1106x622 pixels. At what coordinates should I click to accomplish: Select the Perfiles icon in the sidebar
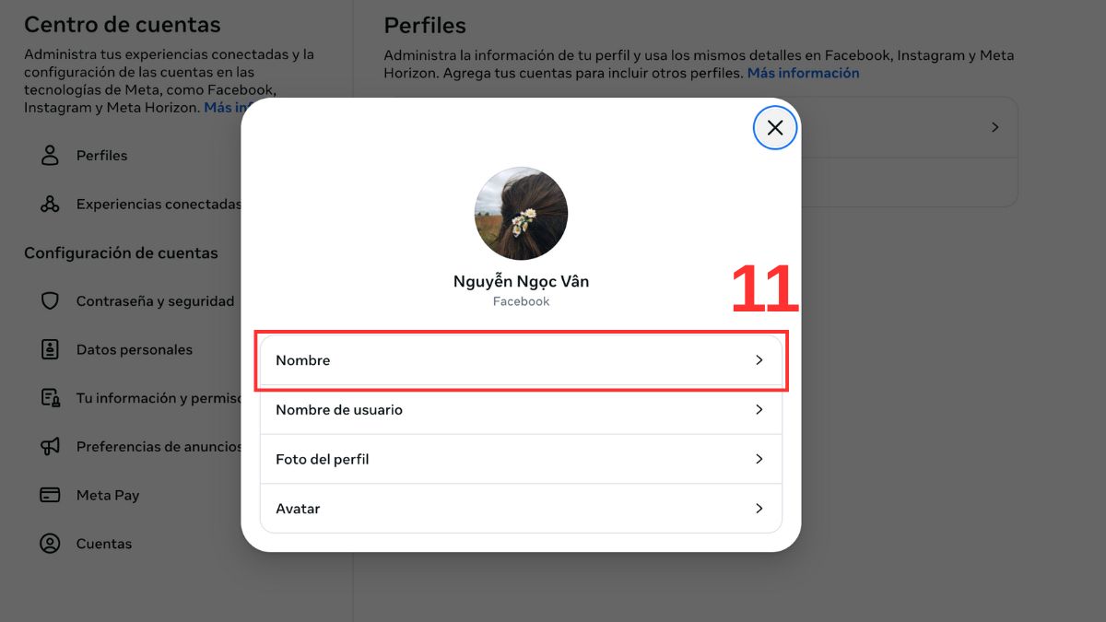49,155
